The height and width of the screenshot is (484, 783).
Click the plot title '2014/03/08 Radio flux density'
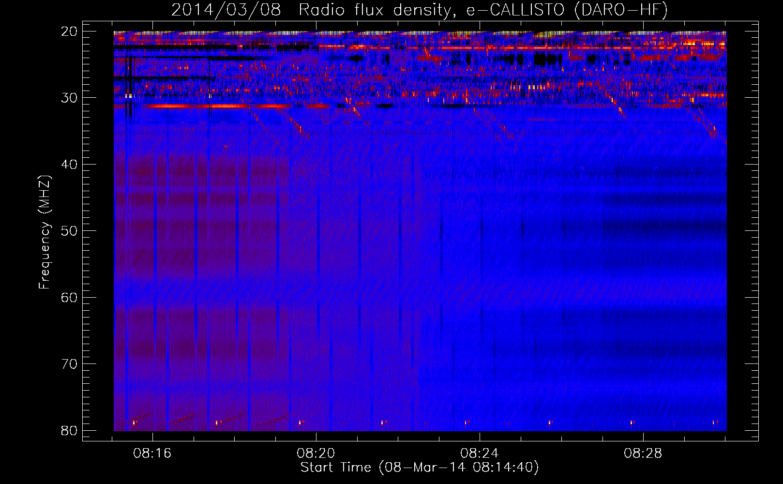tap(420, 10)
